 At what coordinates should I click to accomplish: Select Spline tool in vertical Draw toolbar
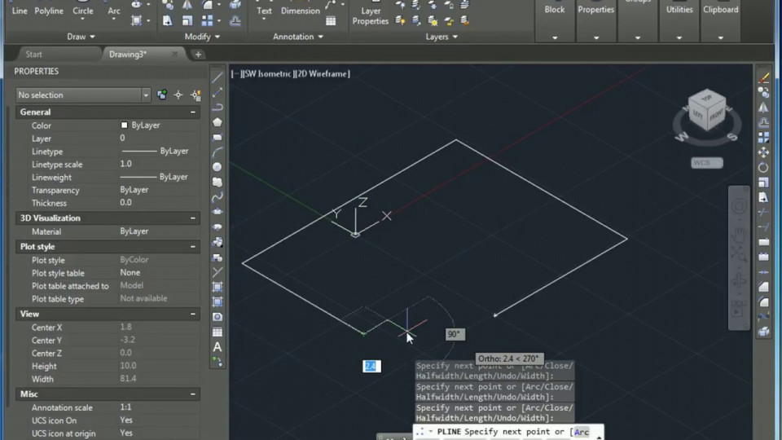click(x=217, y=197)
